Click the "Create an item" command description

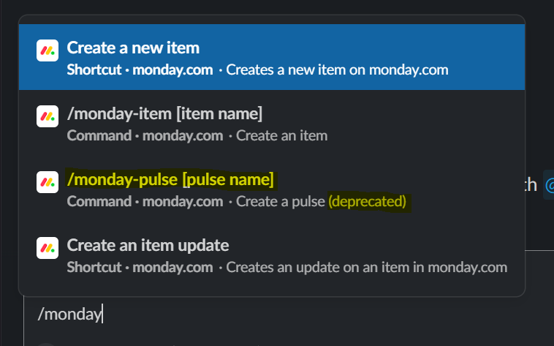(282, 136)
